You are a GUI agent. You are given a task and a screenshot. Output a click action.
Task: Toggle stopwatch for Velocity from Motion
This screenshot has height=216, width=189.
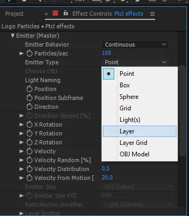point(29,178)
